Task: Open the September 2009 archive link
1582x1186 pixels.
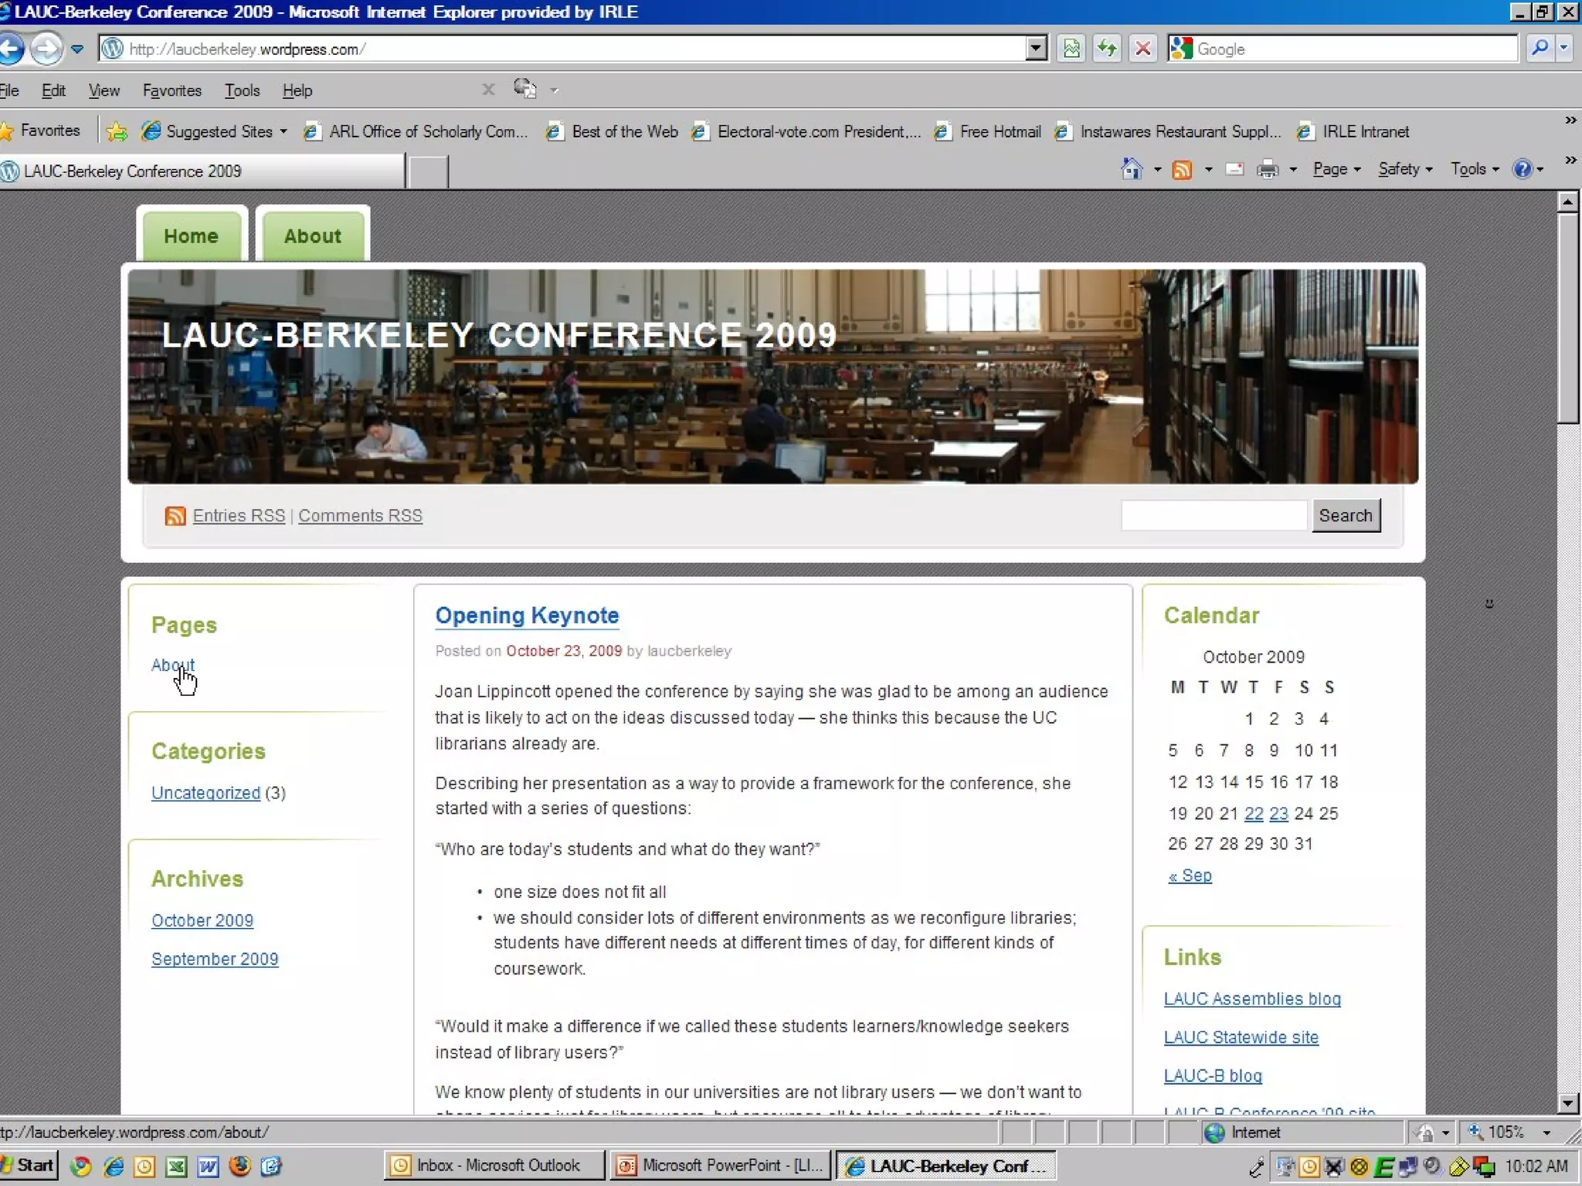Action: click(215, 958)
